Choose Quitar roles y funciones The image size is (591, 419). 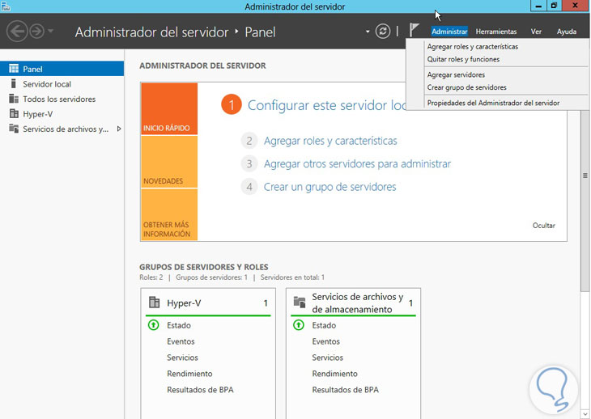463,59
